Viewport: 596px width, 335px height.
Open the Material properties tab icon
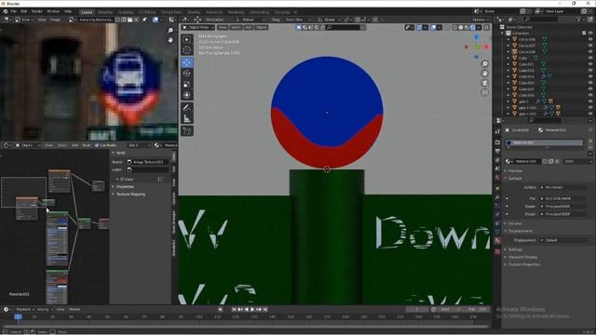[497, 241]
